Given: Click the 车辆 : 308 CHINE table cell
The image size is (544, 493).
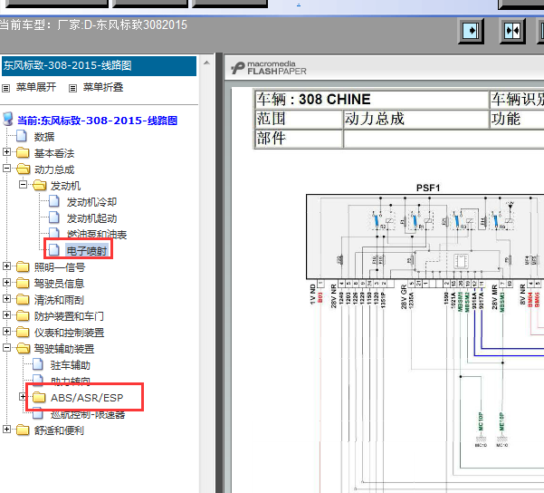Looking at the screenshot, I should (x=371, y=100).
